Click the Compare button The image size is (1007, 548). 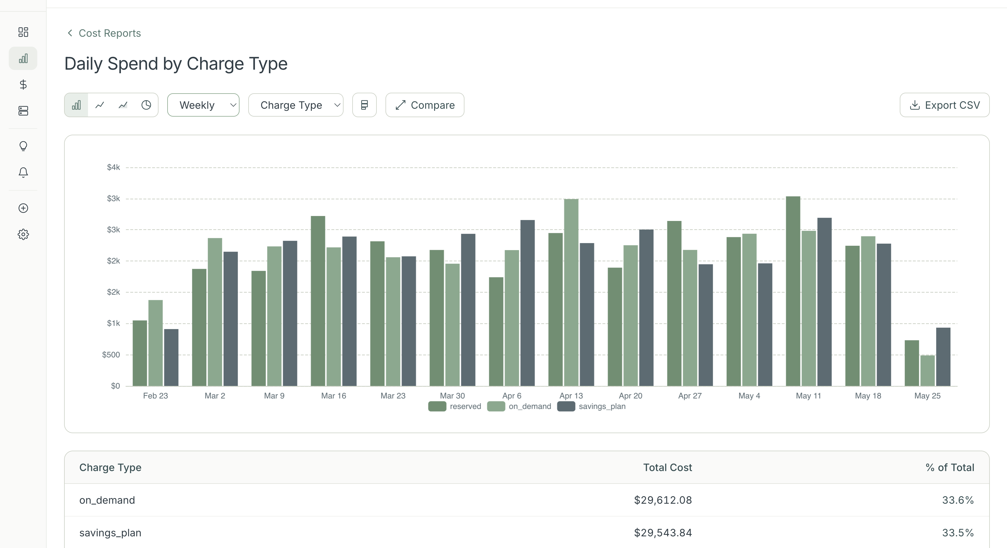[x=425, y=105]
